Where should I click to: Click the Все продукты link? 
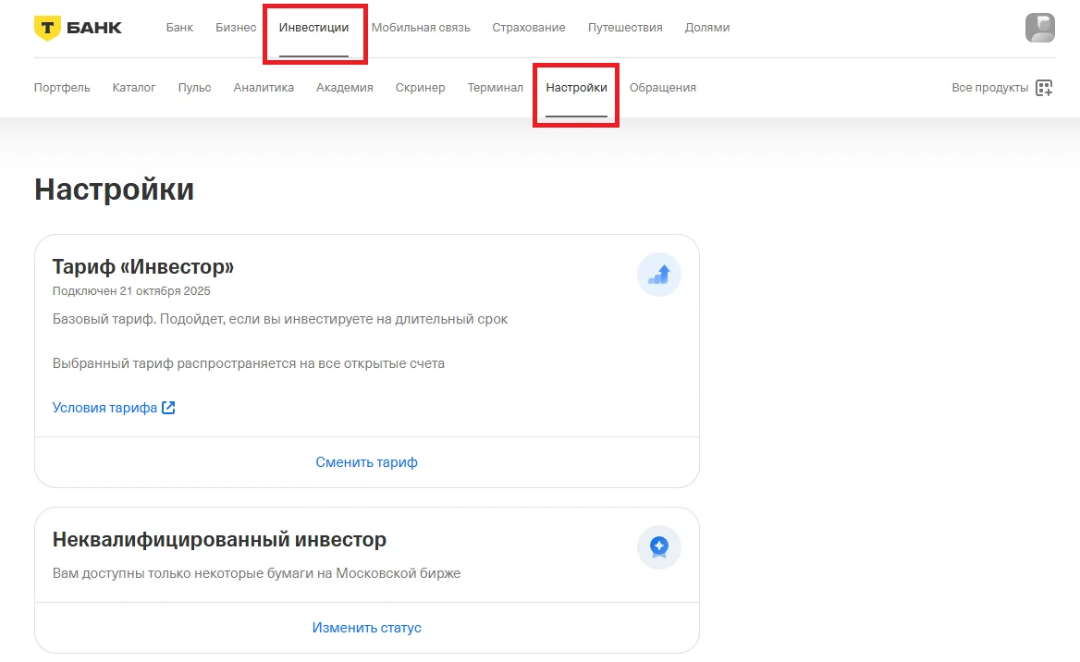[989, 88]
